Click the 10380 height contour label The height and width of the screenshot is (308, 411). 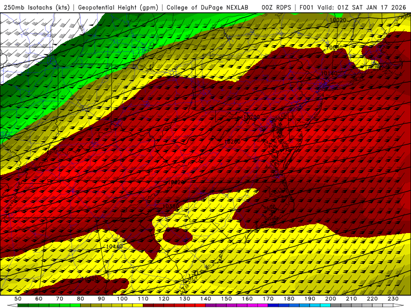(171, 206)
